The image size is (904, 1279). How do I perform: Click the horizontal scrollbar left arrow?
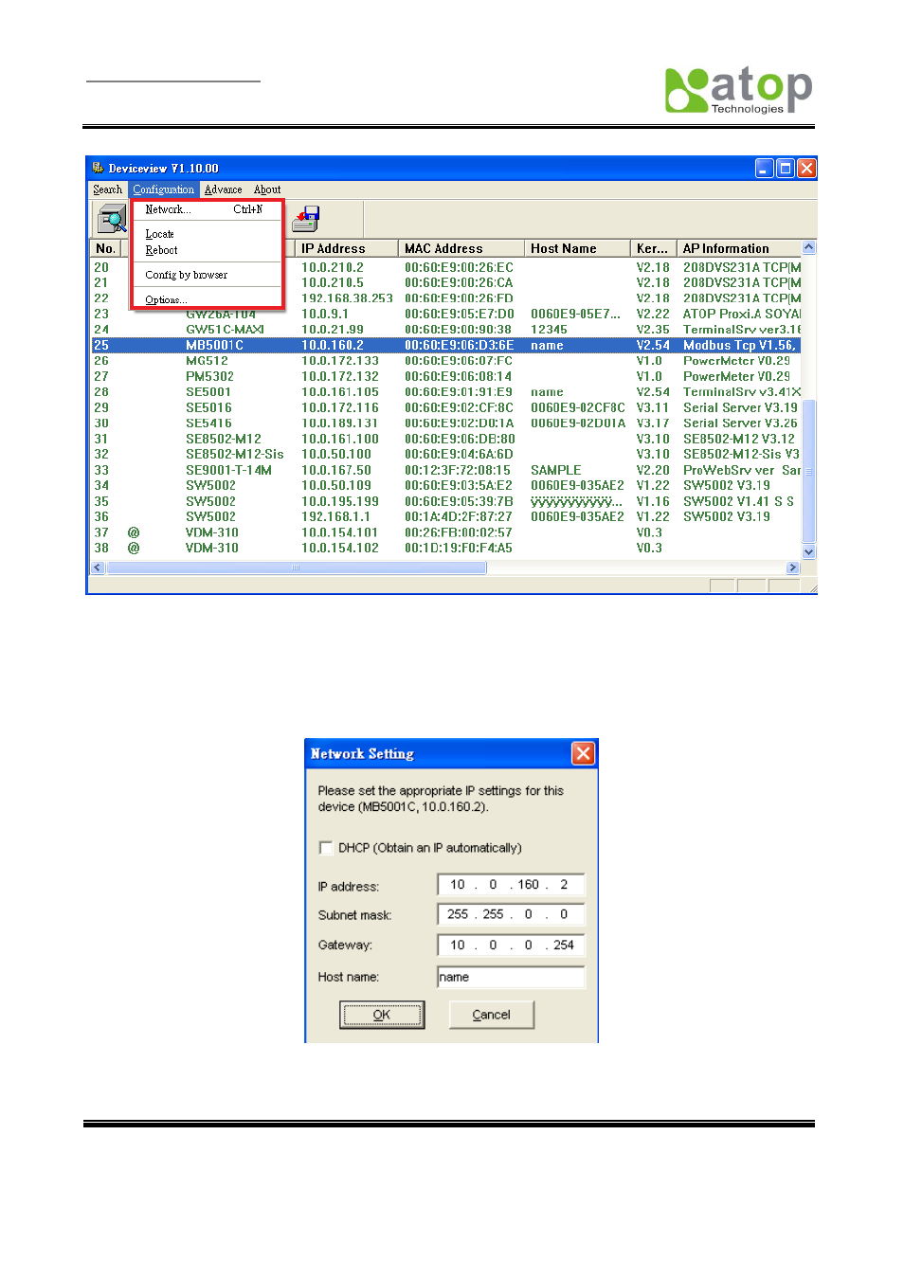98,567
